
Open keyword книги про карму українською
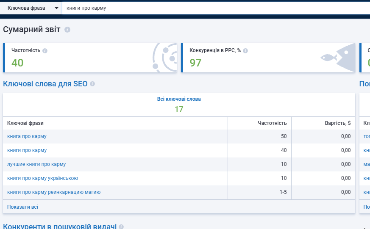(42, 178)
